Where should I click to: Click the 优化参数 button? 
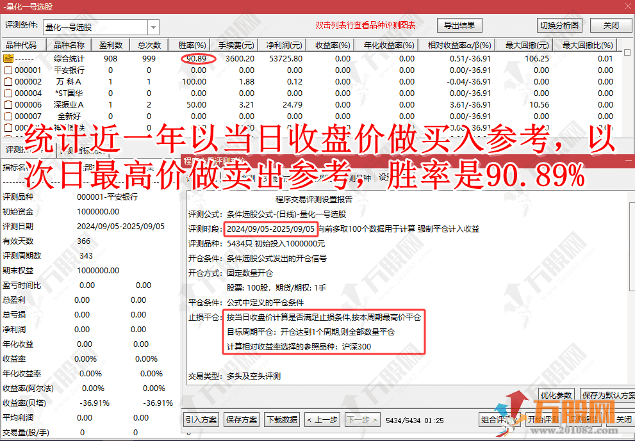556,395
